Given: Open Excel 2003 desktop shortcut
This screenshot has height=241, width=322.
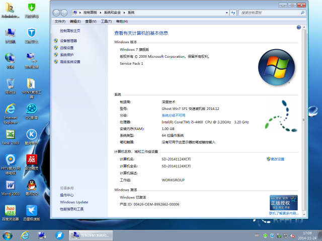Looking at the screenshot, I should pyautogui.click(x=10, y=137).
